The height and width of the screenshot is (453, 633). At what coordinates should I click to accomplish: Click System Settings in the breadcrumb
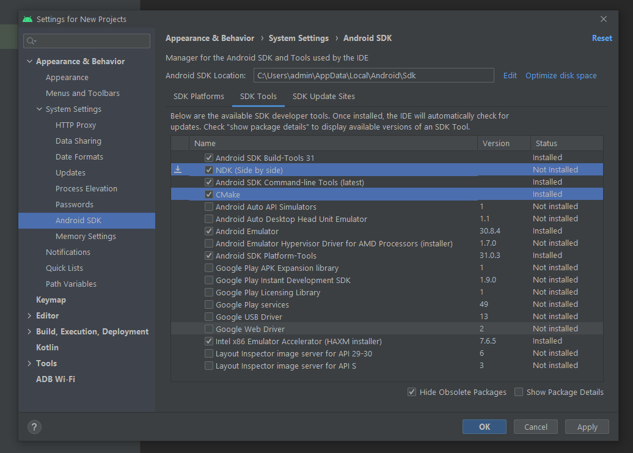(x=299, y=38)
